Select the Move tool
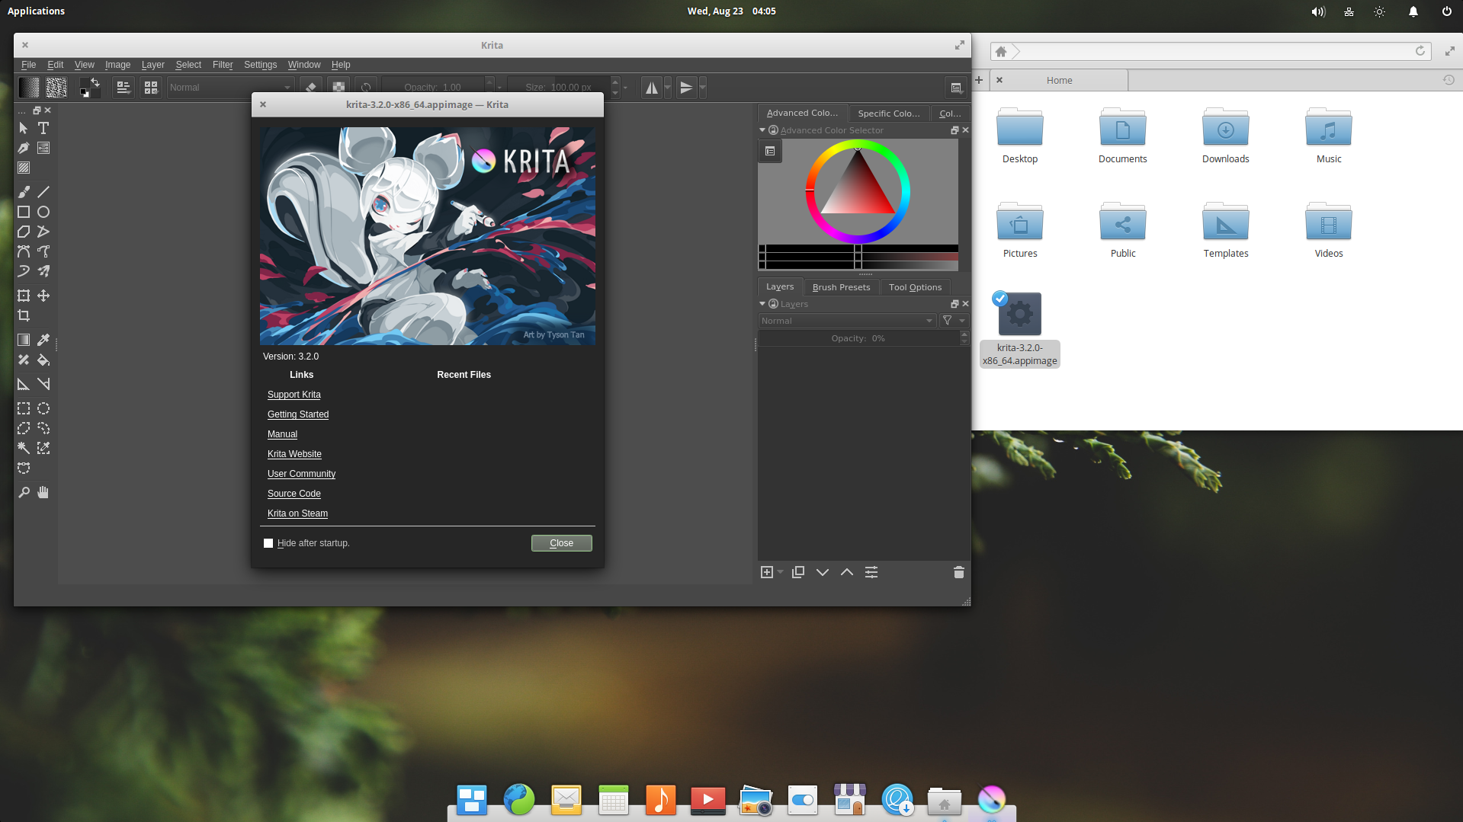 43,296
